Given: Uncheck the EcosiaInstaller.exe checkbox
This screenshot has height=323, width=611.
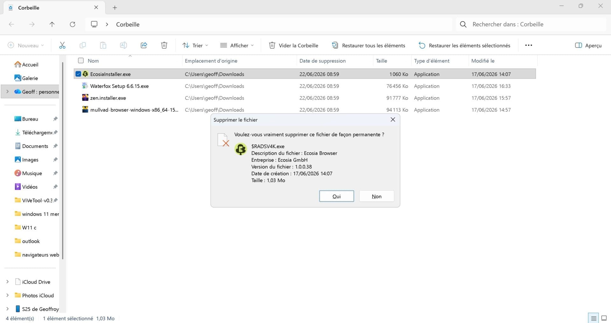Looking at the screenshot, I should tap(78, 74).
